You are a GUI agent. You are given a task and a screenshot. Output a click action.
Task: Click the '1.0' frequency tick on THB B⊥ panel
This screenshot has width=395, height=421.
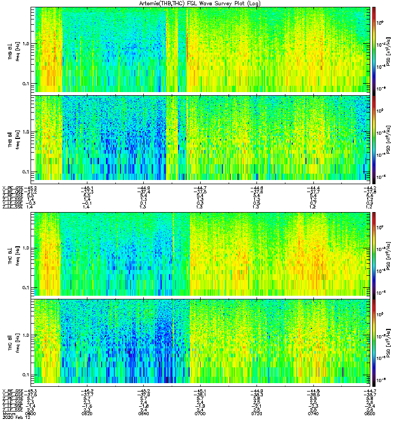tap(25, 44)
